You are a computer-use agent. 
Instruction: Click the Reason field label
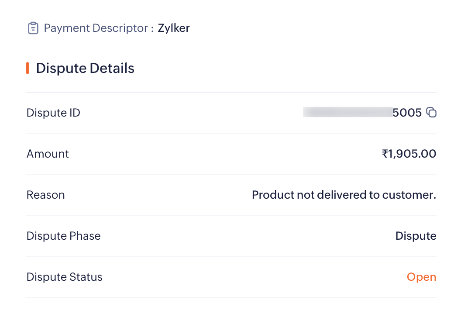pos(45,195)
